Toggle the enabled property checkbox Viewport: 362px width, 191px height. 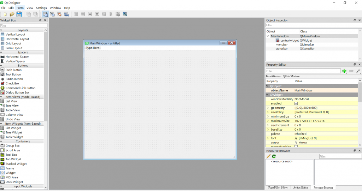(296, 103)
